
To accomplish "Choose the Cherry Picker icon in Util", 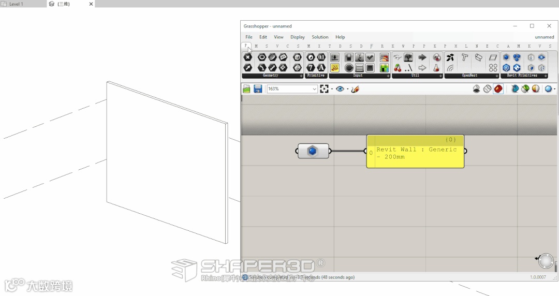I will [x=398, y=67].
